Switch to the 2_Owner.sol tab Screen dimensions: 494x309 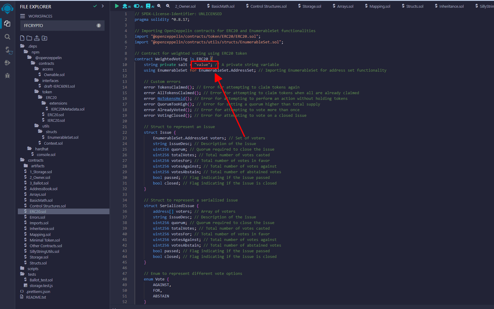[x=185, y=6]
